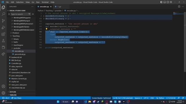Image resolution: width=186 pixels, height=104 pixels.
Task: Click Screen Reader Optimized status item
Action: pyautogui.click(x=101, y=98)
